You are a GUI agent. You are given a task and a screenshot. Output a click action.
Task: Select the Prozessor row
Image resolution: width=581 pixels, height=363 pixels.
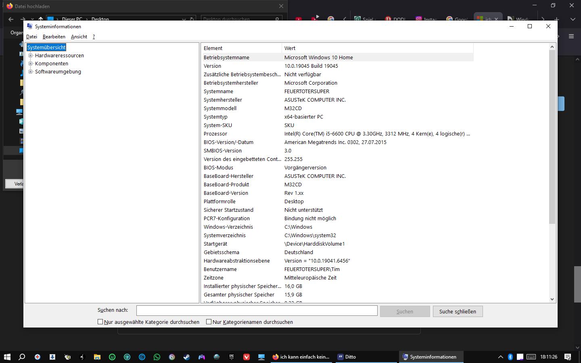pyautogui.click(x=337, y=134)
